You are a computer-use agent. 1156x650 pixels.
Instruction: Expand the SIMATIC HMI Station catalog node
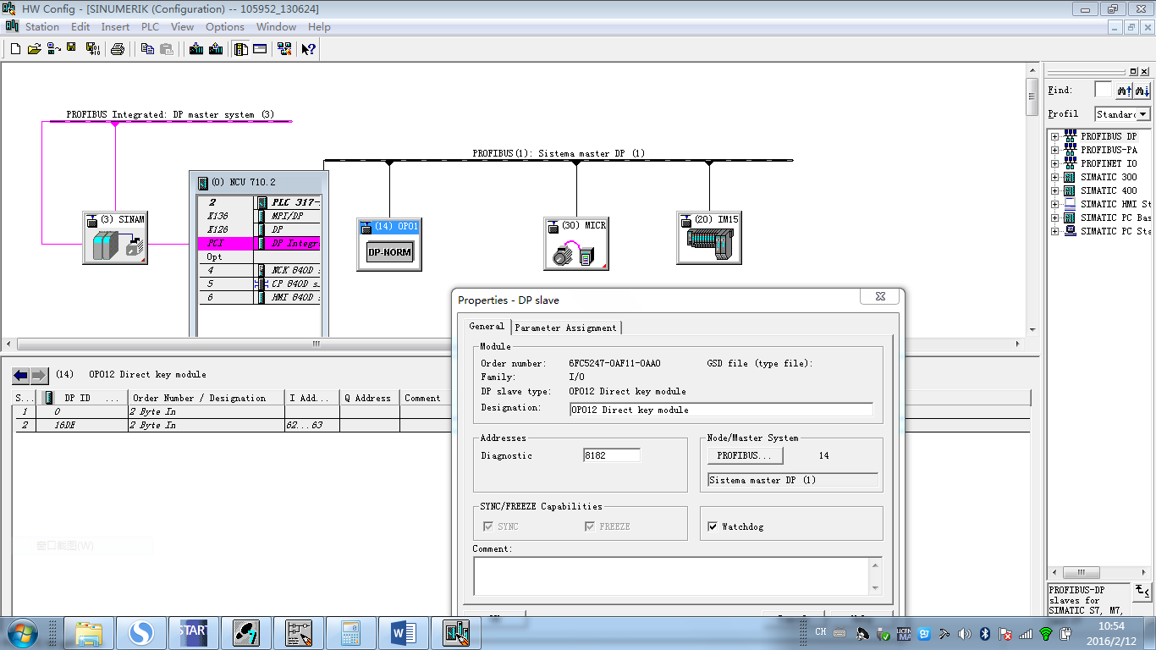pyautogui.click(x=1055, y=204)
